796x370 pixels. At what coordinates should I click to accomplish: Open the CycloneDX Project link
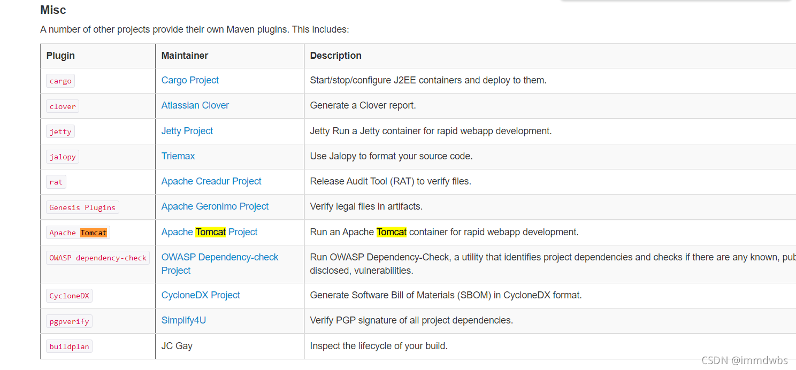point(201,295)
